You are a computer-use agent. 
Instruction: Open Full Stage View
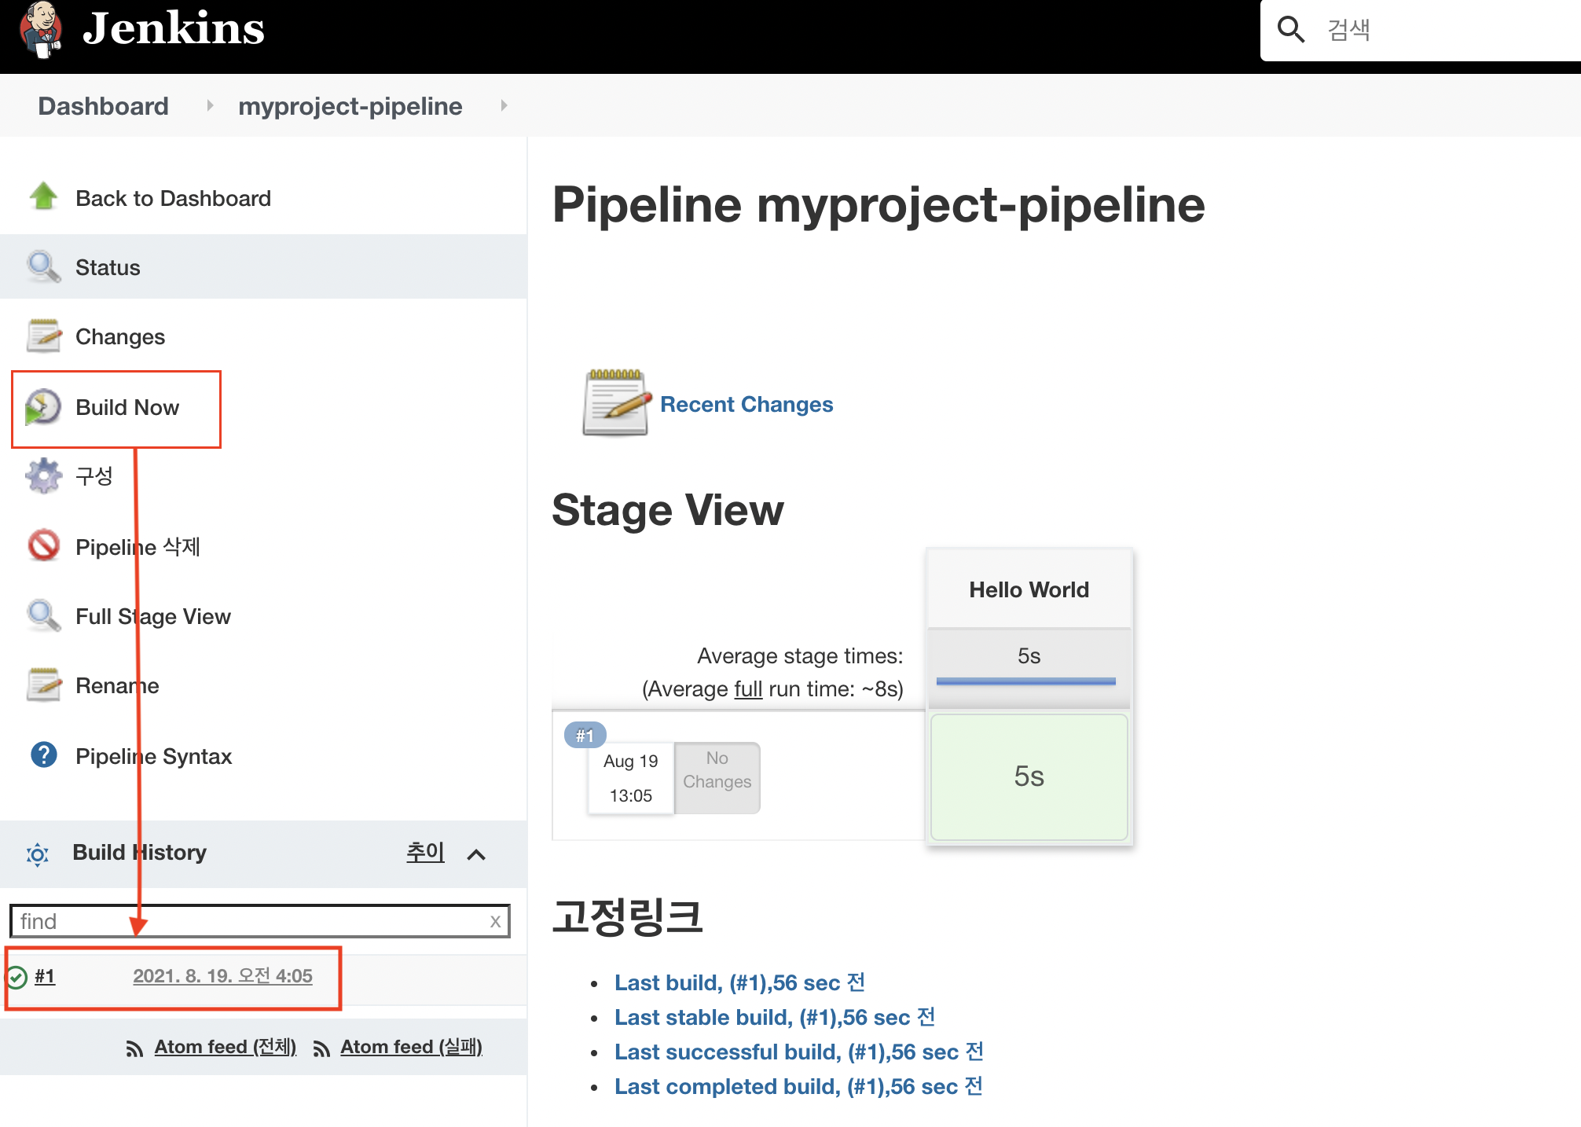(153, 616)
